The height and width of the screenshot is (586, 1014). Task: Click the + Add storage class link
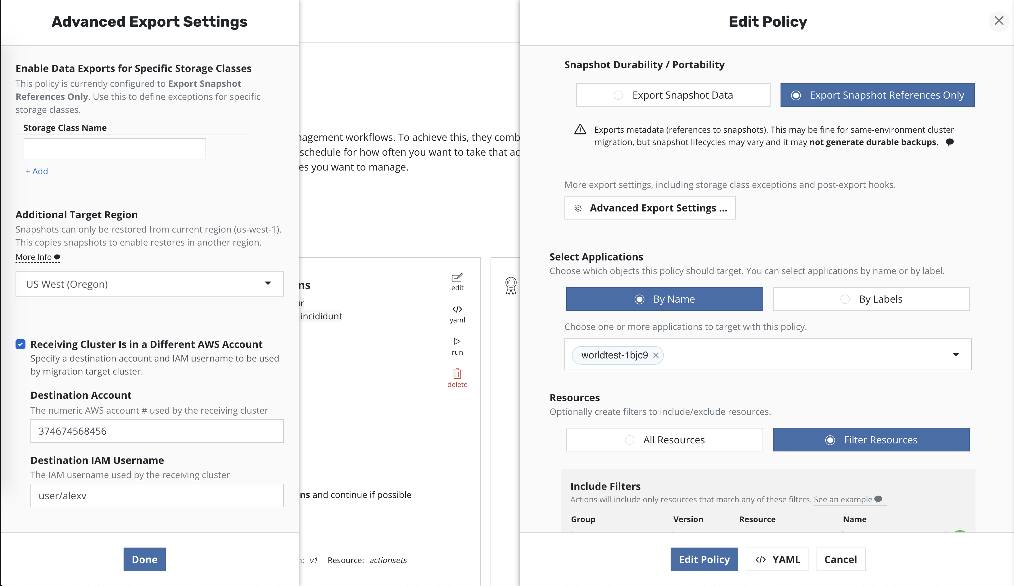[x=37, y=171]
